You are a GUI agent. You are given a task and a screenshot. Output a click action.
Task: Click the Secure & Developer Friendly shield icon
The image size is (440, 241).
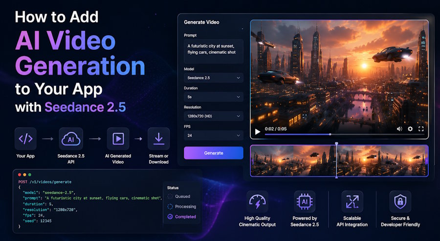coord(400,201)
